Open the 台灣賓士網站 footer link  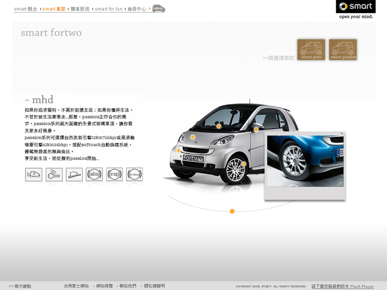pos(76,286)
